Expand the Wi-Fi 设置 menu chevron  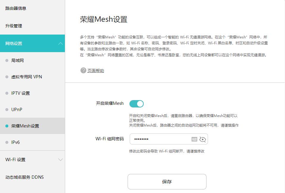[x=60, y=160]
